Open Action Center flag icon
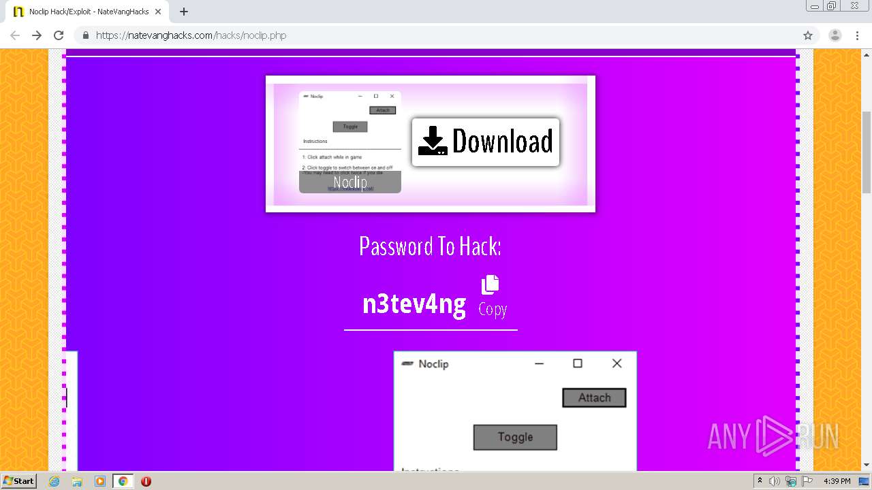The image size is (872, 490). (x=807, y=481)
